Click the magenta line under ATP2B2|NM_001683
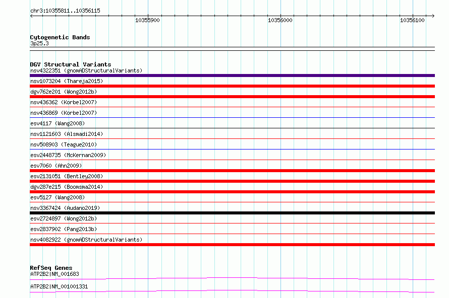This screenshot has height=298, width=449. pyautogui.click(x=232, y=278)
